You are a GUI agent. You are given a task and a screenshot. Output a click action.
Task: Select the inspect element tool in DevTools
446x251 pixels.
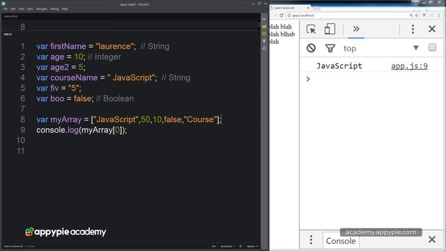[312, 29]
